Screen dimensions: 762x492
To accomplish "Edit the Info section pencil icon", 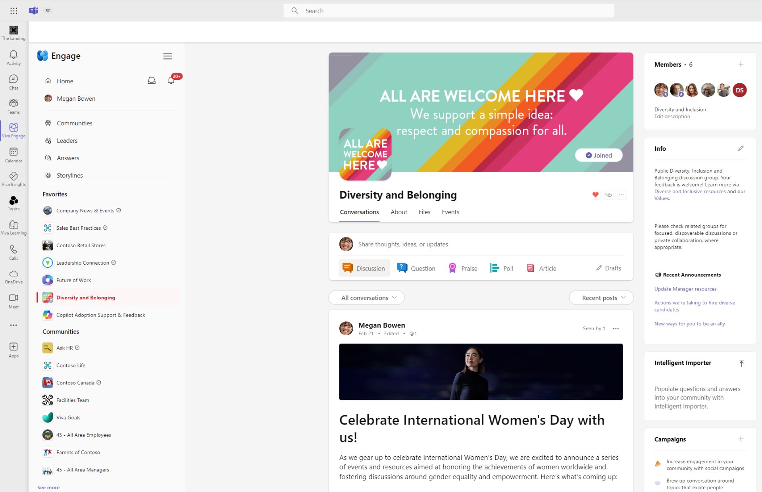I will pyautogui.click(x=741, y=148).
